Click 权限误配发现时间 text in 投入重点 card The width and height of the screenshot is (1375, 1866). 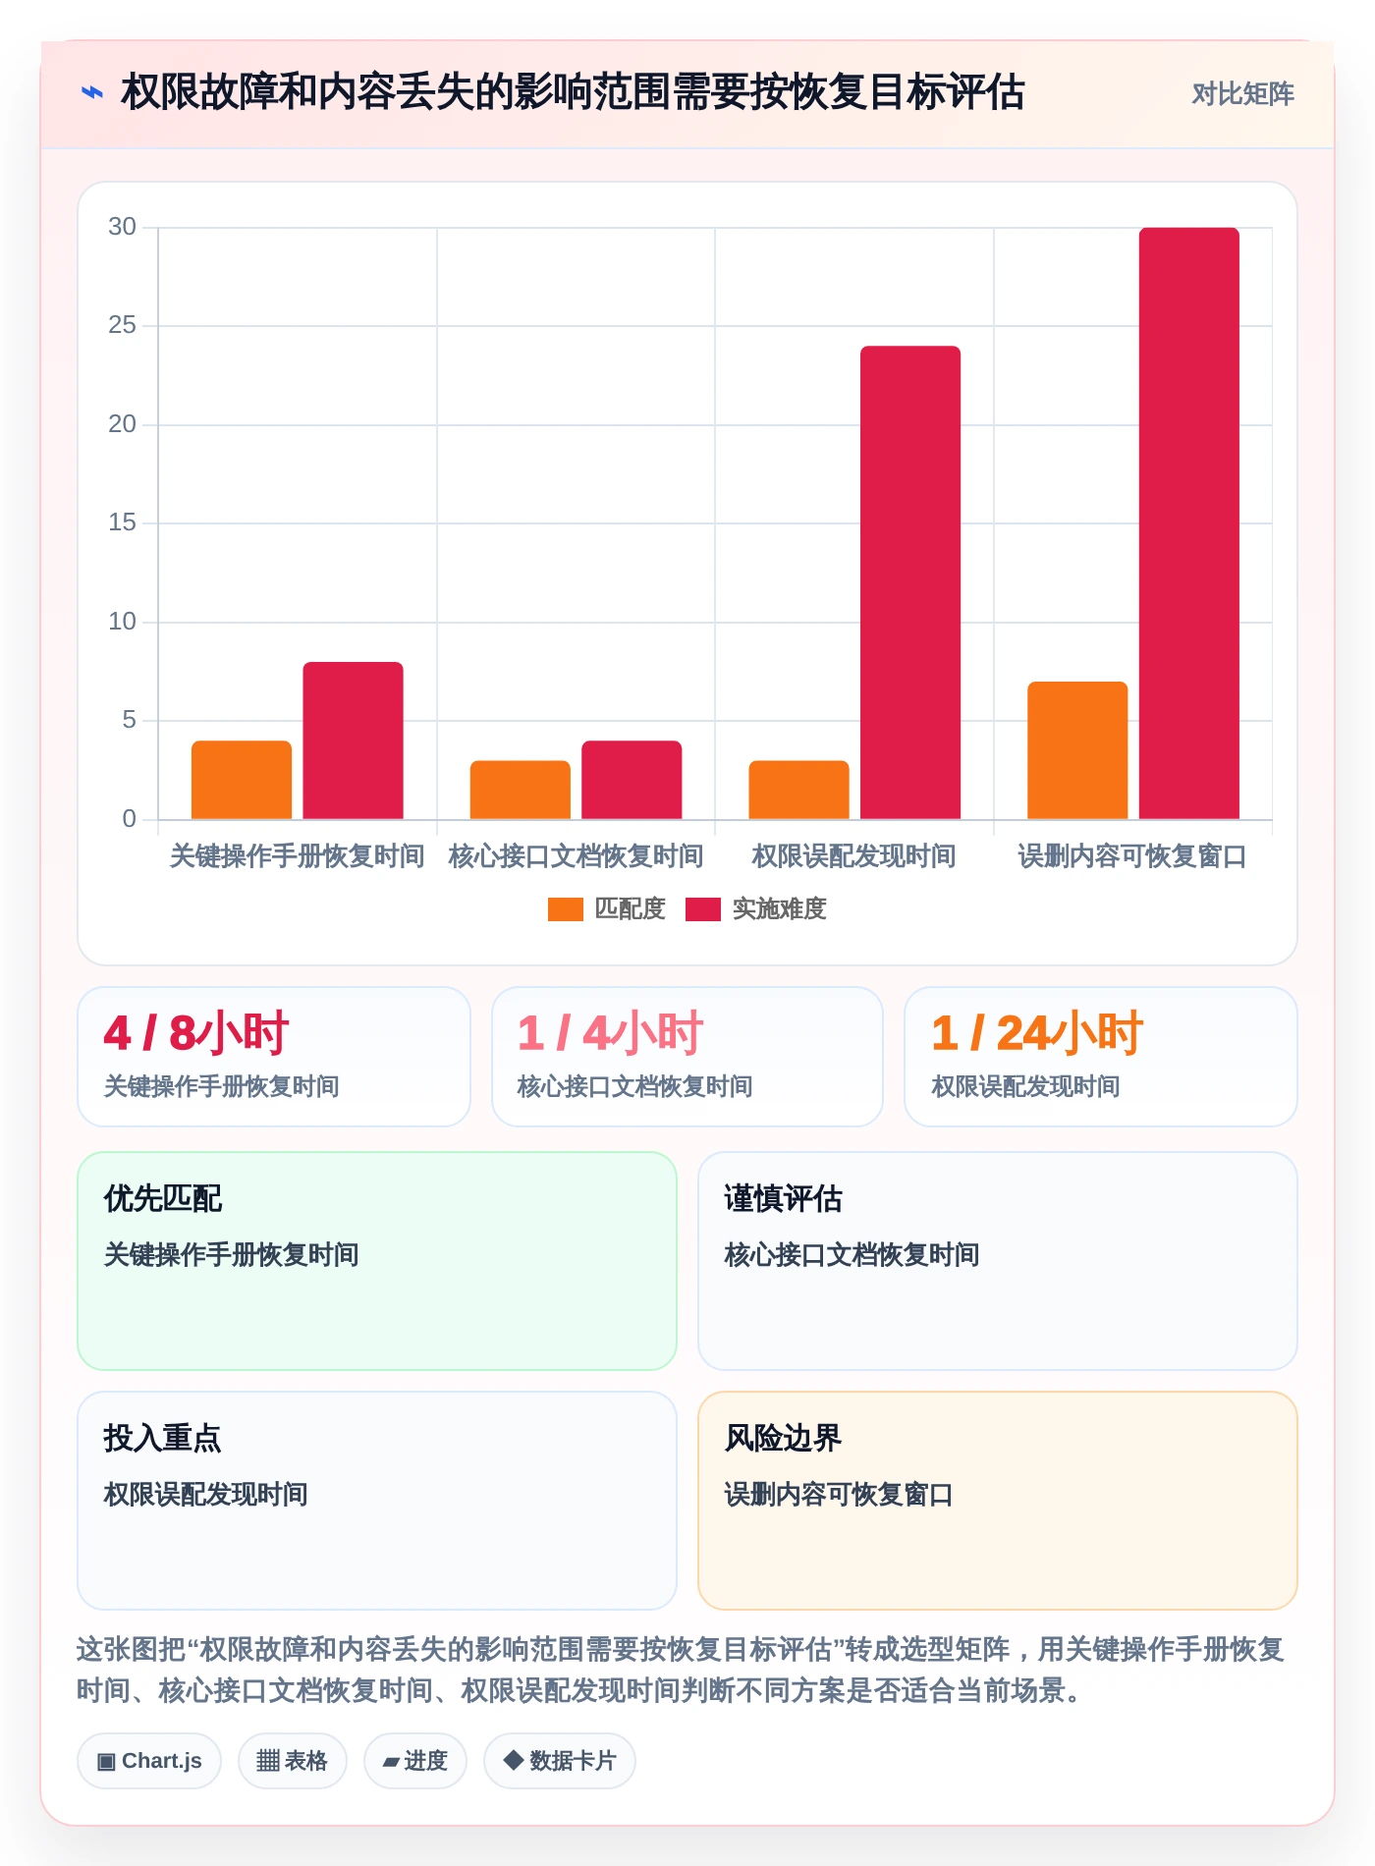(x=205, y=1495)
